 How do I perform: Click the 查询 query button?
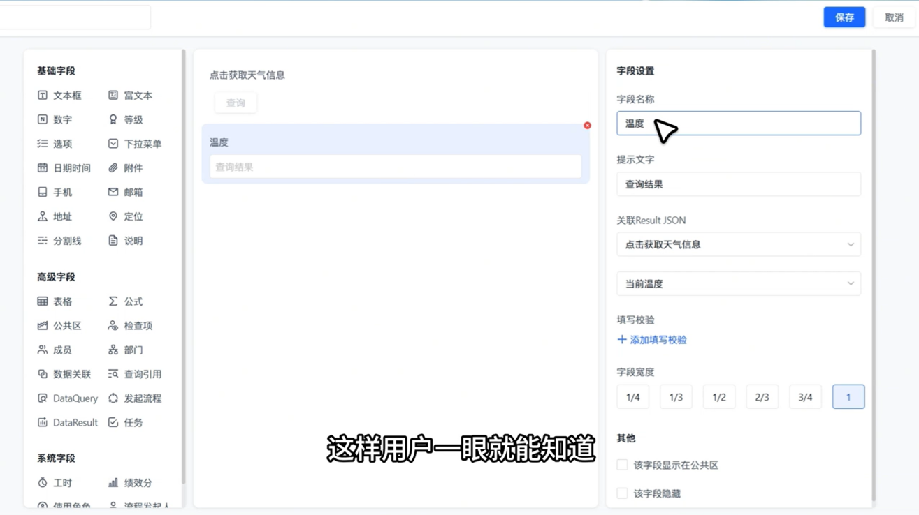tap(236, 103)
